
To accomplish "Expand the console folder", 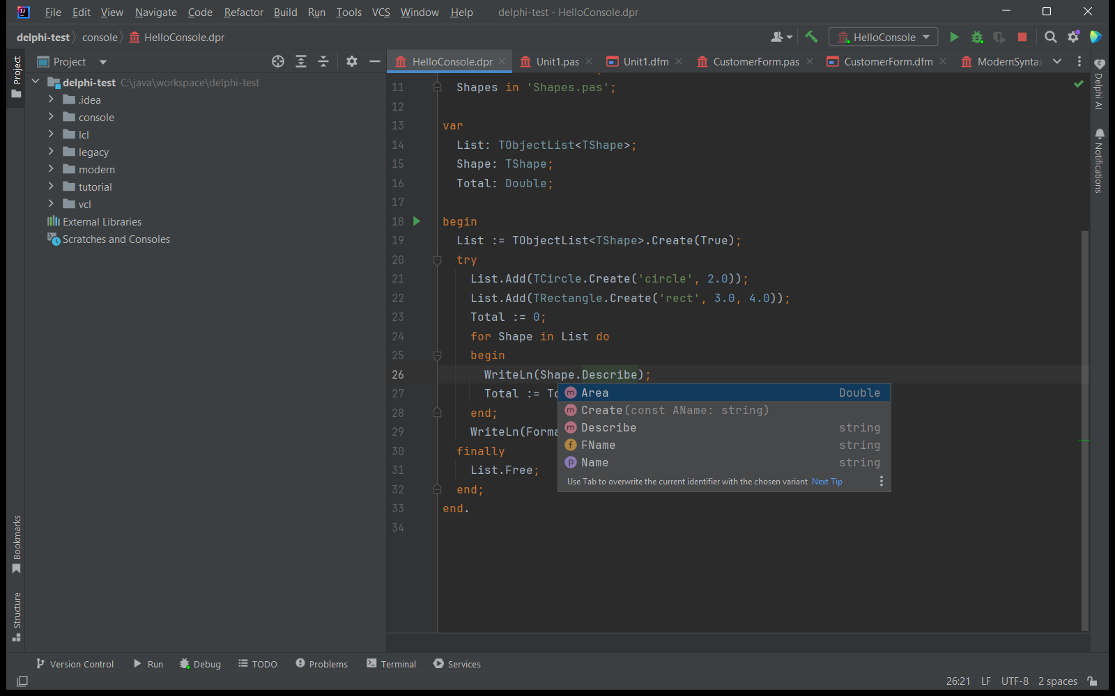I will point(51,116).
